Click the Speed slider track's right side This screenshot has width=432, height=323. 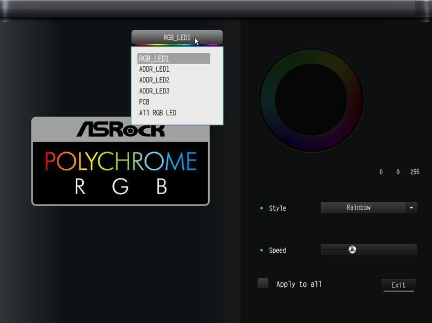[387, 250]
